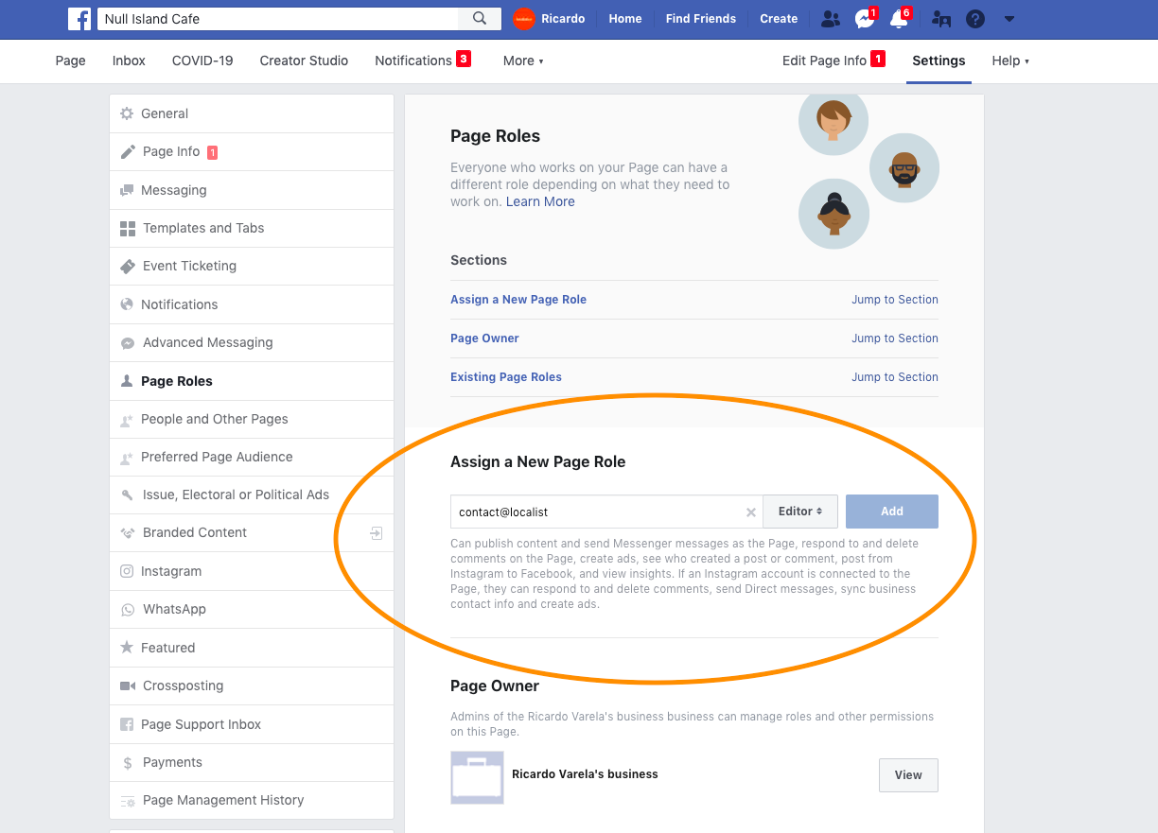Screen dimensions: 1158x833
Task: Expand the More menu in page navigation
Action: tap(523, 61)
